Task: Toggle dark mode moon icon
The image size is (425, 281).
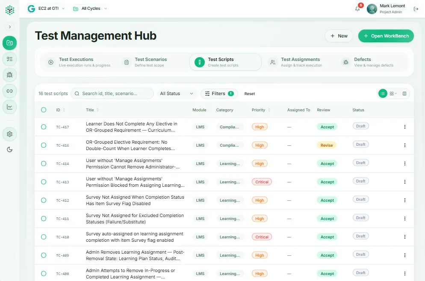Action: 9,149
